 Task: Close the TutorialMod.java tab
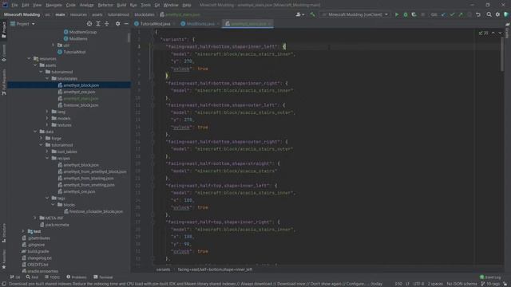(x=174, y=24)
